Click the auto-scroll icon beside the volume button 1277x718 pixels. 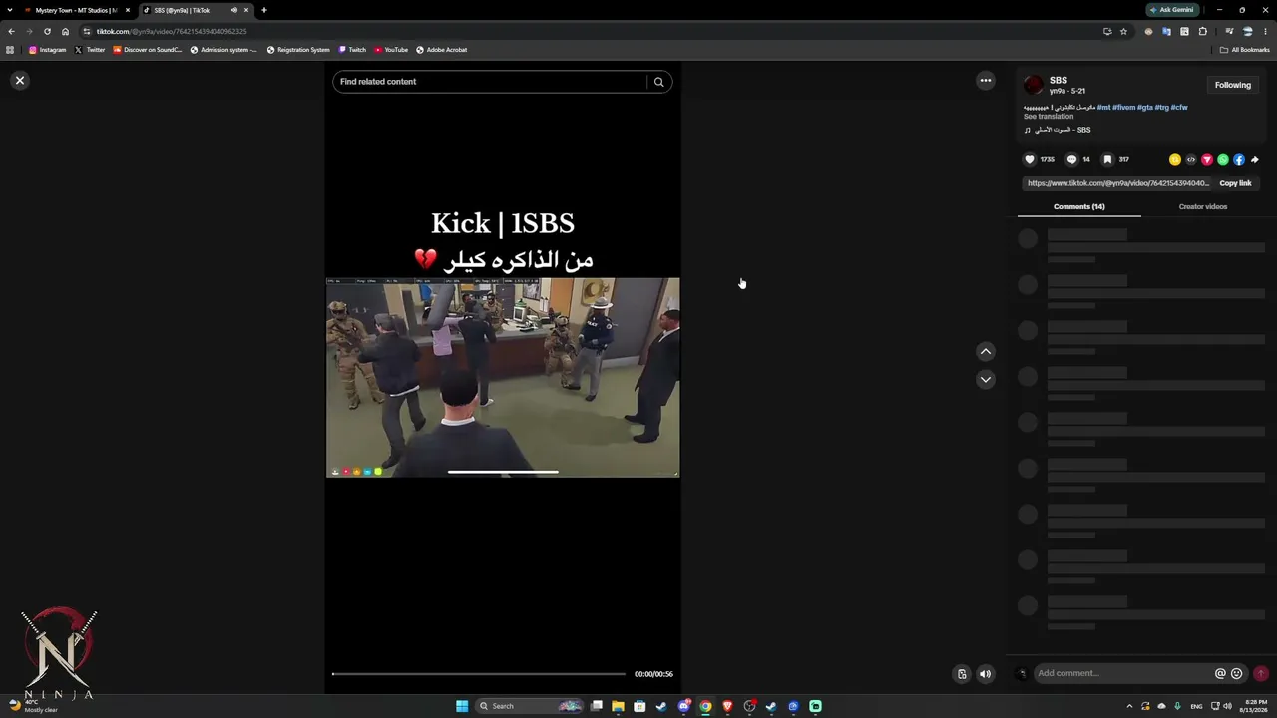click(x=962, y=674)
